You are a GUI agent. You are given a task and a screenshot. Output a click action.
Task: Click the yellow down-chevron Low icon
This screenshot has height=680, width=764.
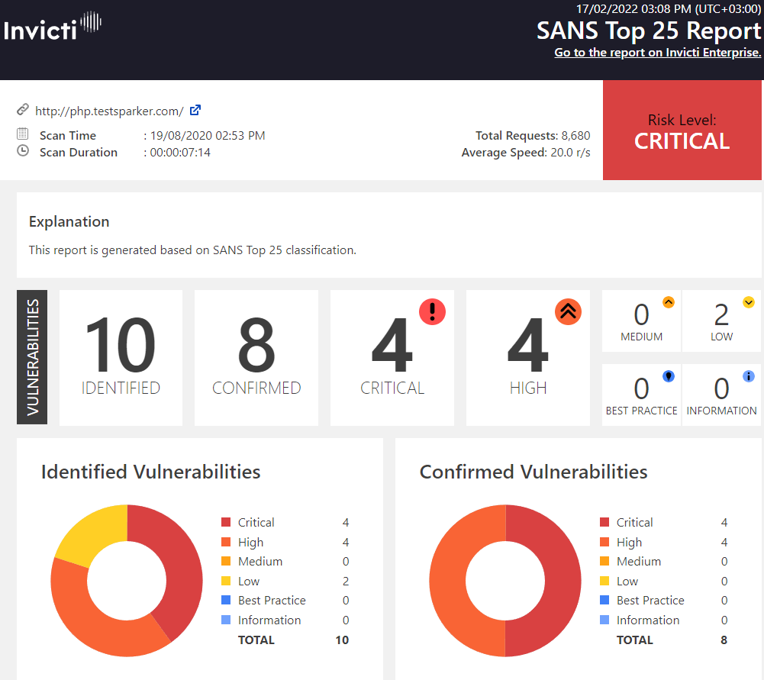click(x=749, y=302)
